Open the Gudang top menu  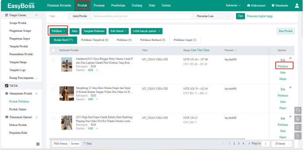point(137,6)
